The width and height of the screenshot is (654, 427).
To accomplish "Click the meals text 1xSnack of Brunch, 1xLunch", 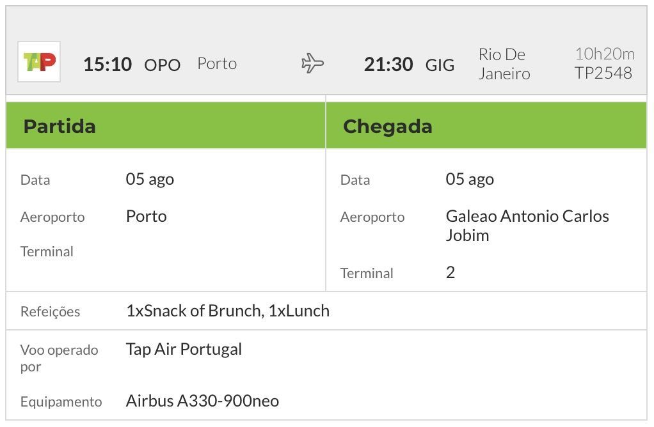I will coord(228,311).
